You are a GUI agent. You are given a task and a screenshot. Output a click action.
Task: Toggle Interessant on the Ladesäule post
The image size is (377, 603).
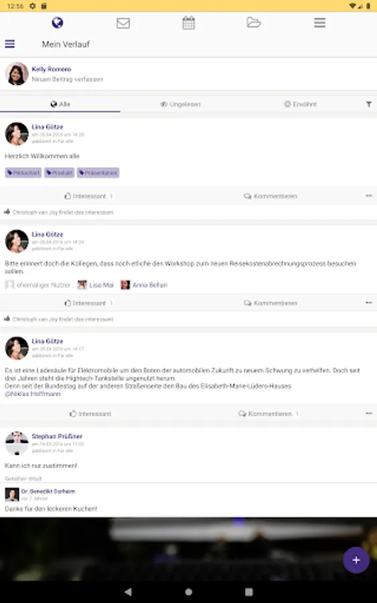click(x=90, y=414)
